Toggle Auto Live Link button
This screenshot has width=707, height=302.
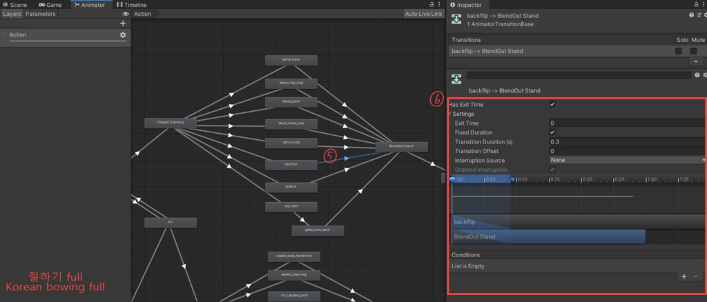(x=423, y=14)
